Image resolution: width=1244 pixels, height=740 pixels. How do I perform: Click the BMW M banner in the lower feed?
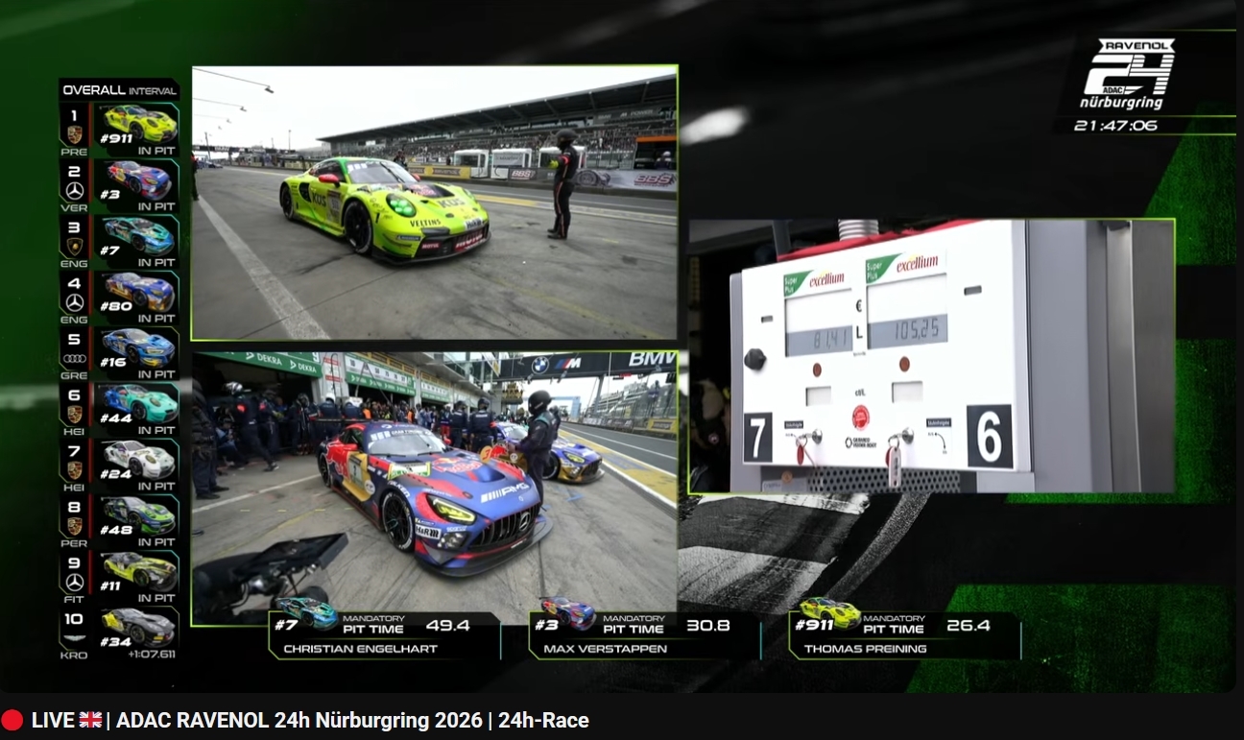point(587,364)
